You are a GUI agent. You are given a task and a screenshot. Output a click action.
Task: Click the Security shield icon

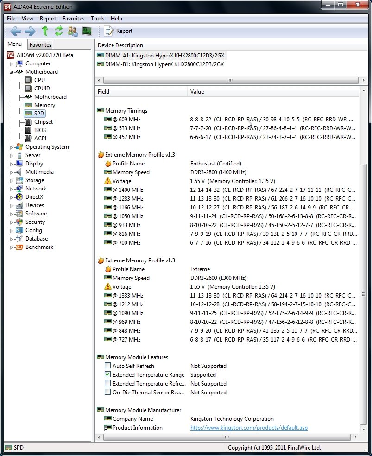coord(19,222)
